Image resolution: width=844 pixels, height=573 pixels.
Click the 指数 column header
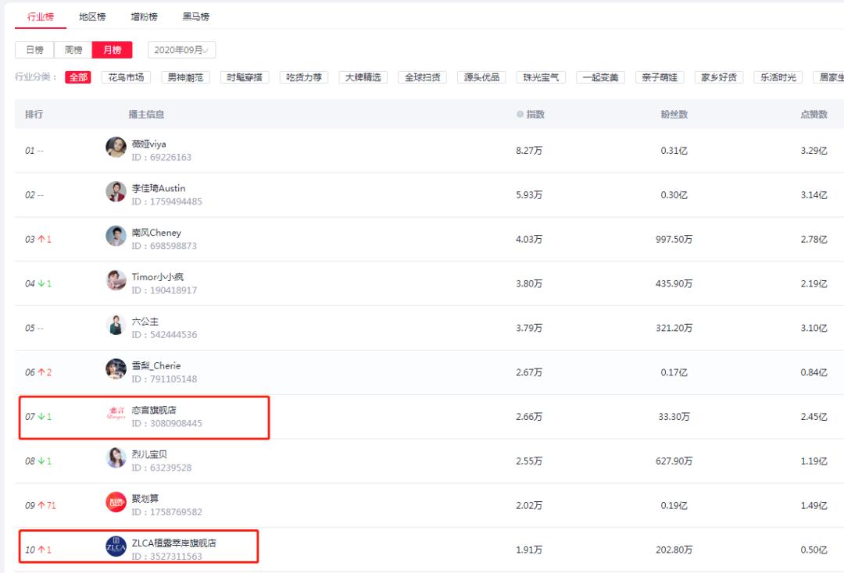pos(535,114)
